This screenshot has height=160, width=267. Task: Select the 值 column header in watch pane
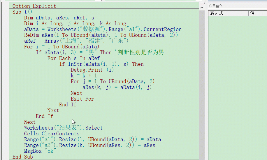pos(258,13)
